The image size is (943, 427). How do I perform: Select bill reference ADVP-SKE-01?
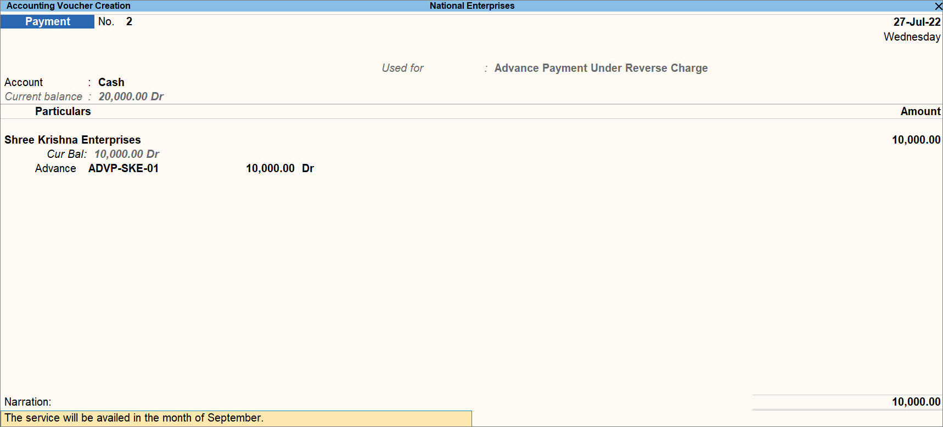(124, 168)
